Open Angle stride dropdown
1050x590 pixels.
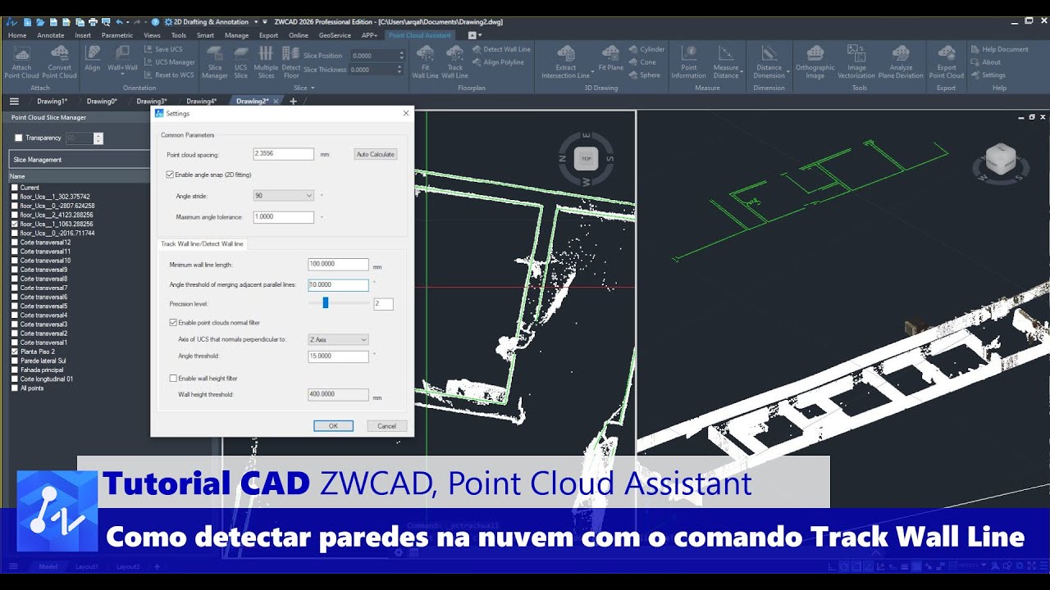pos(284,196)
